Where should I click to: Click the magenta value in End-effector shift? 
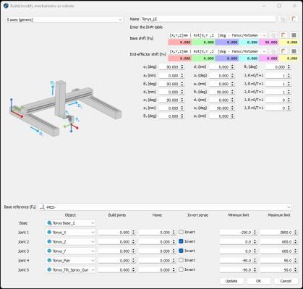coord(269,59)
